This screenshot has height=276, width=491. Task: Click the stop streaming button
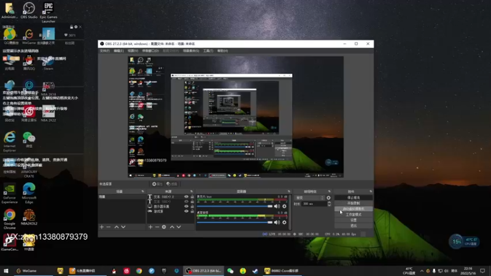pyautogui.click(x=354, y=197)
